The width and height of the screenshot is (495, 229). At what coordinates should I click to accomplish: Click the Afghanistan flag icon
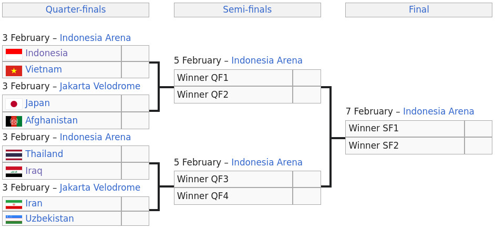[14, 121]
